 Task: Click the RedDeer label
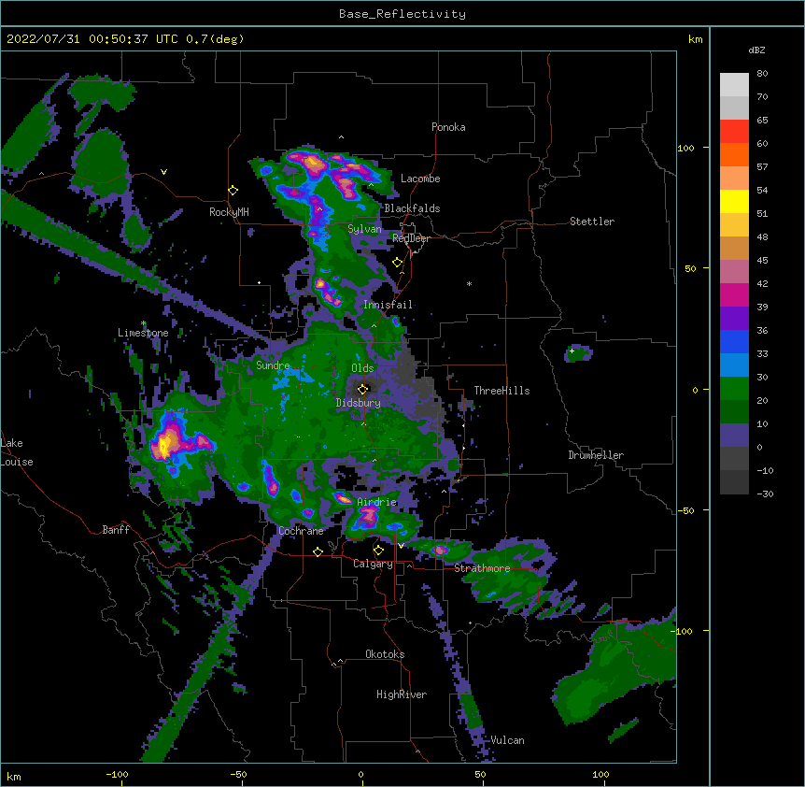411,238
